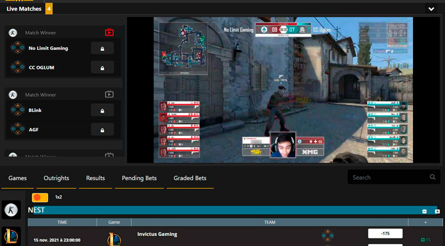
Task: Collapse the Live Matches panel chevron
Action: pyautogui.click(x=431, y=9)
